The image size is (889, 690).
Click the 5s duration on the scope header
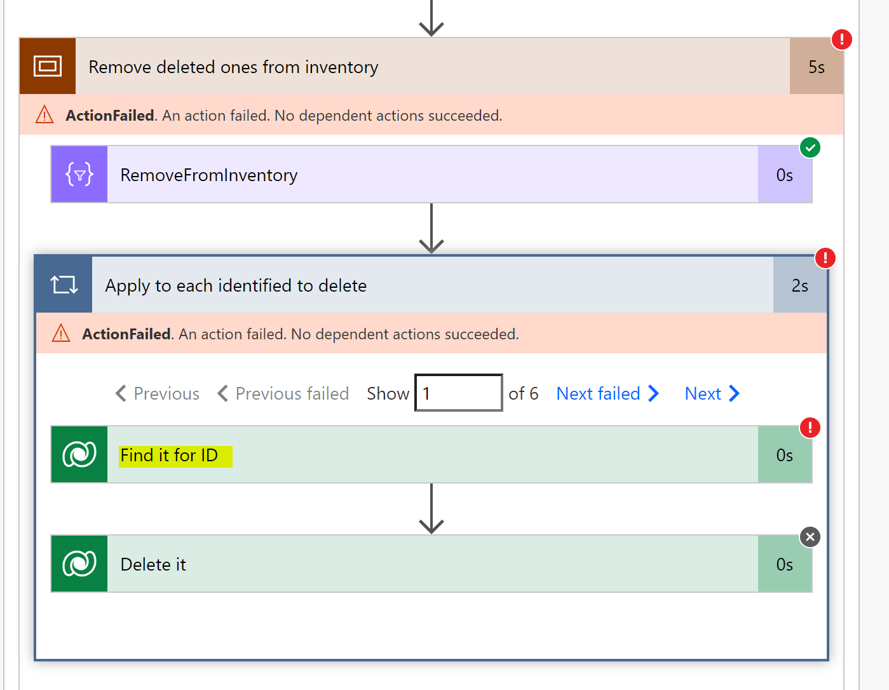point(817,66)
